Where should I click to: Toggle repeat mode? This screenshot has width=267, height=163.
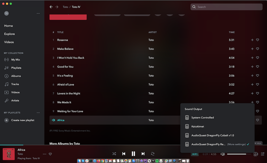coord(153,154)
